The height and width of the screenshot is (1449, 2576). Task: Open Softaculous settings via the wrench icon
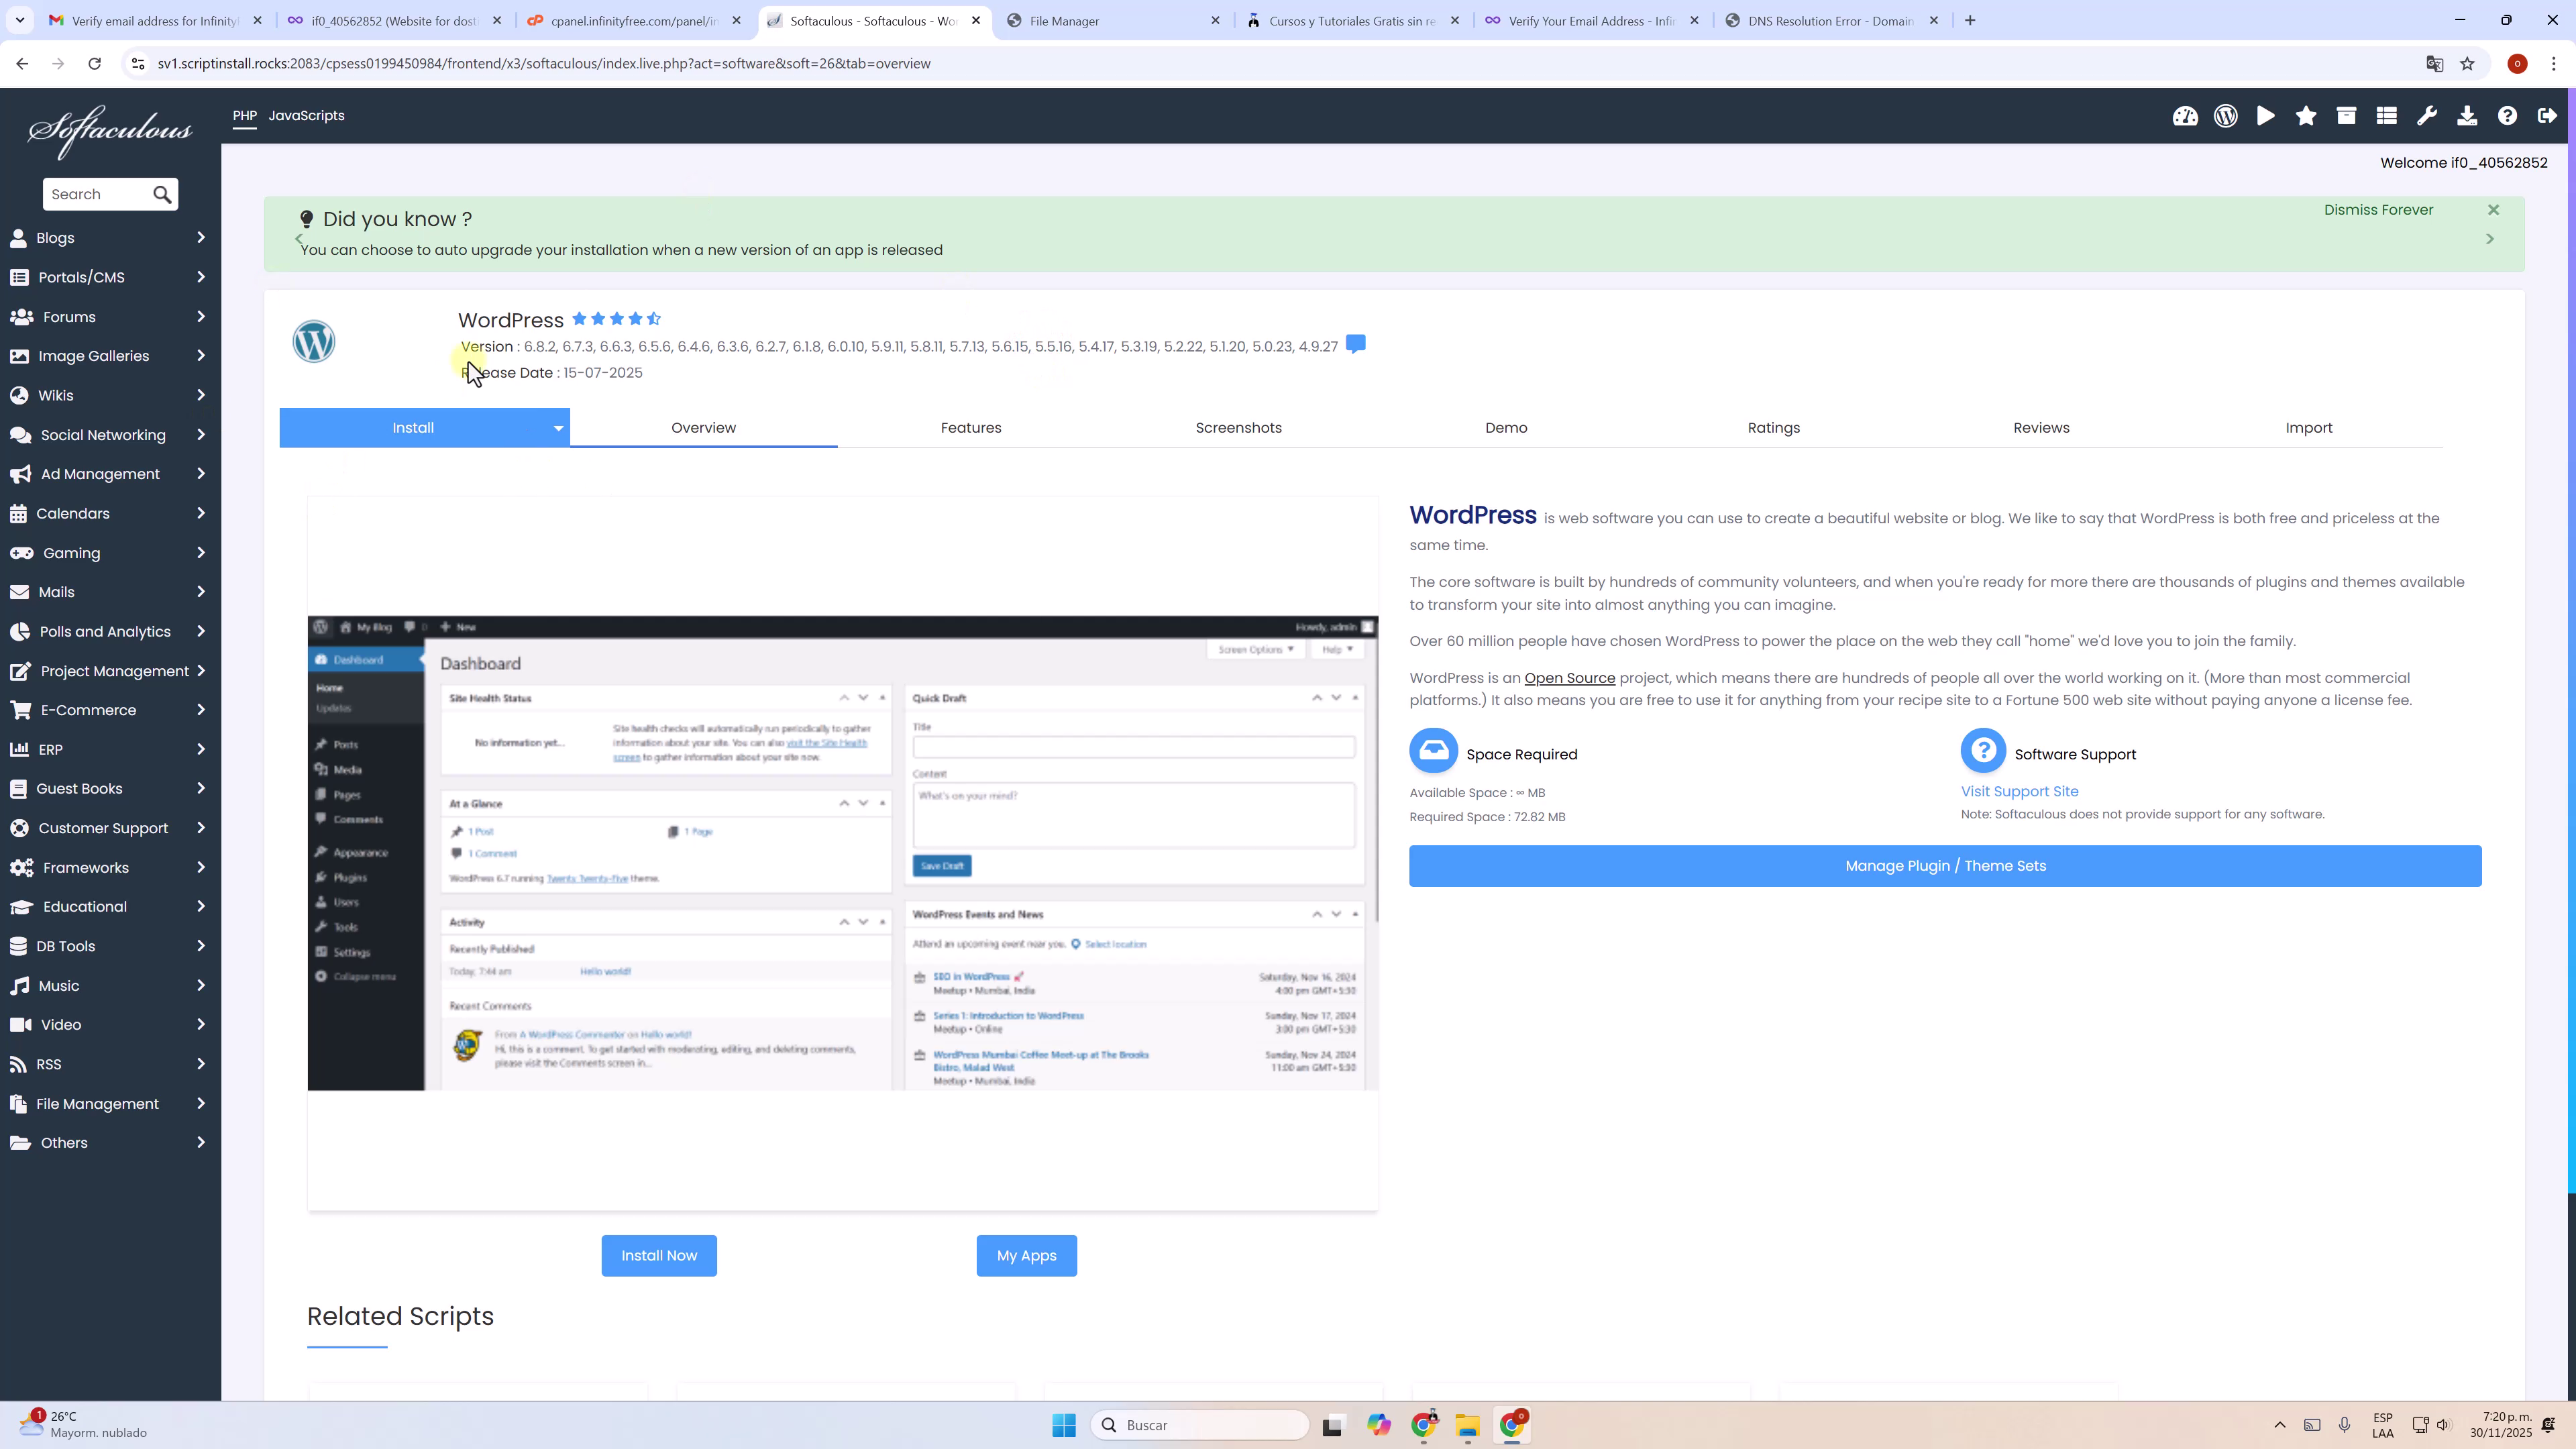[2427, 115]
